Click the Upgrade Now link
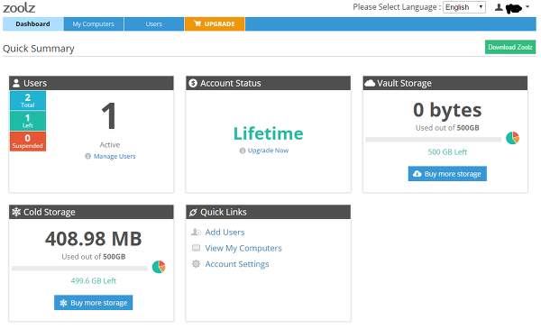Screen dimensions: 541x329 (x=268, y=151)
